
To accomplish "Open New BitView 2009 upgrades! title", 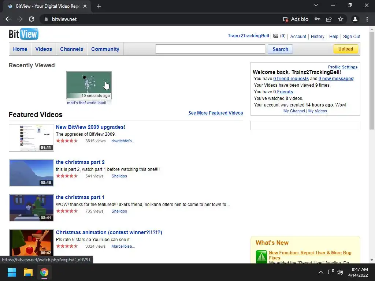I will (x=90, y=127).
